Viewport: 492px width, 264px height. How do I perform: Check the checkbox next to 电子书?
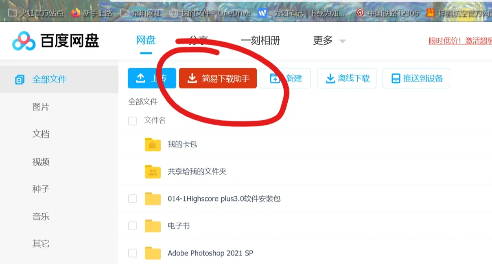coord(132,226)
